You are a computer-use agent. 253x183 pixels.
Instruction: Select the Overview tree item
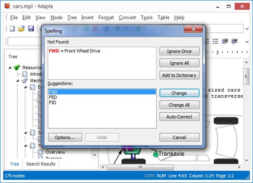pyautogui.click(x=55, y=152)
